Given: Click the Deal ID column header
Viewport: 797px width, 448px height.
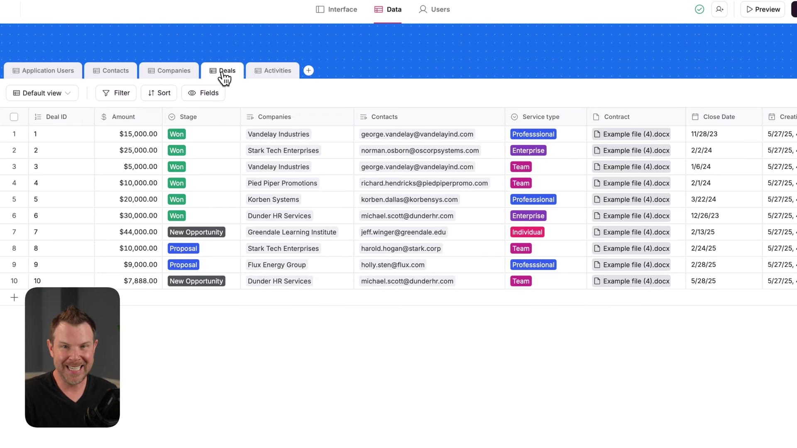Looking at the screenshot, I should click(x=61, y=117).
